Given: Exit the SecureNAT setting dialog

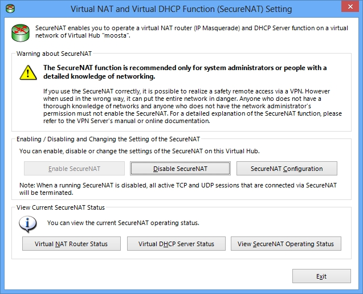Looking at the screenshot, I should click(321, 276).
